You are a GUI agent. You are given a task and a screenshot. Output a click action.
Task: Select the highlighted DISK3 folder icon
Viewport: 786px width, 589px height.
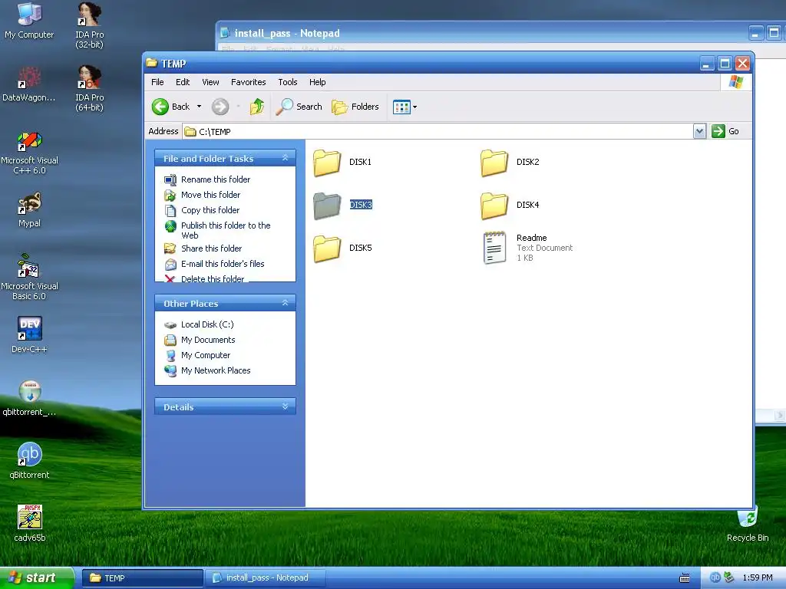[327, 206]
